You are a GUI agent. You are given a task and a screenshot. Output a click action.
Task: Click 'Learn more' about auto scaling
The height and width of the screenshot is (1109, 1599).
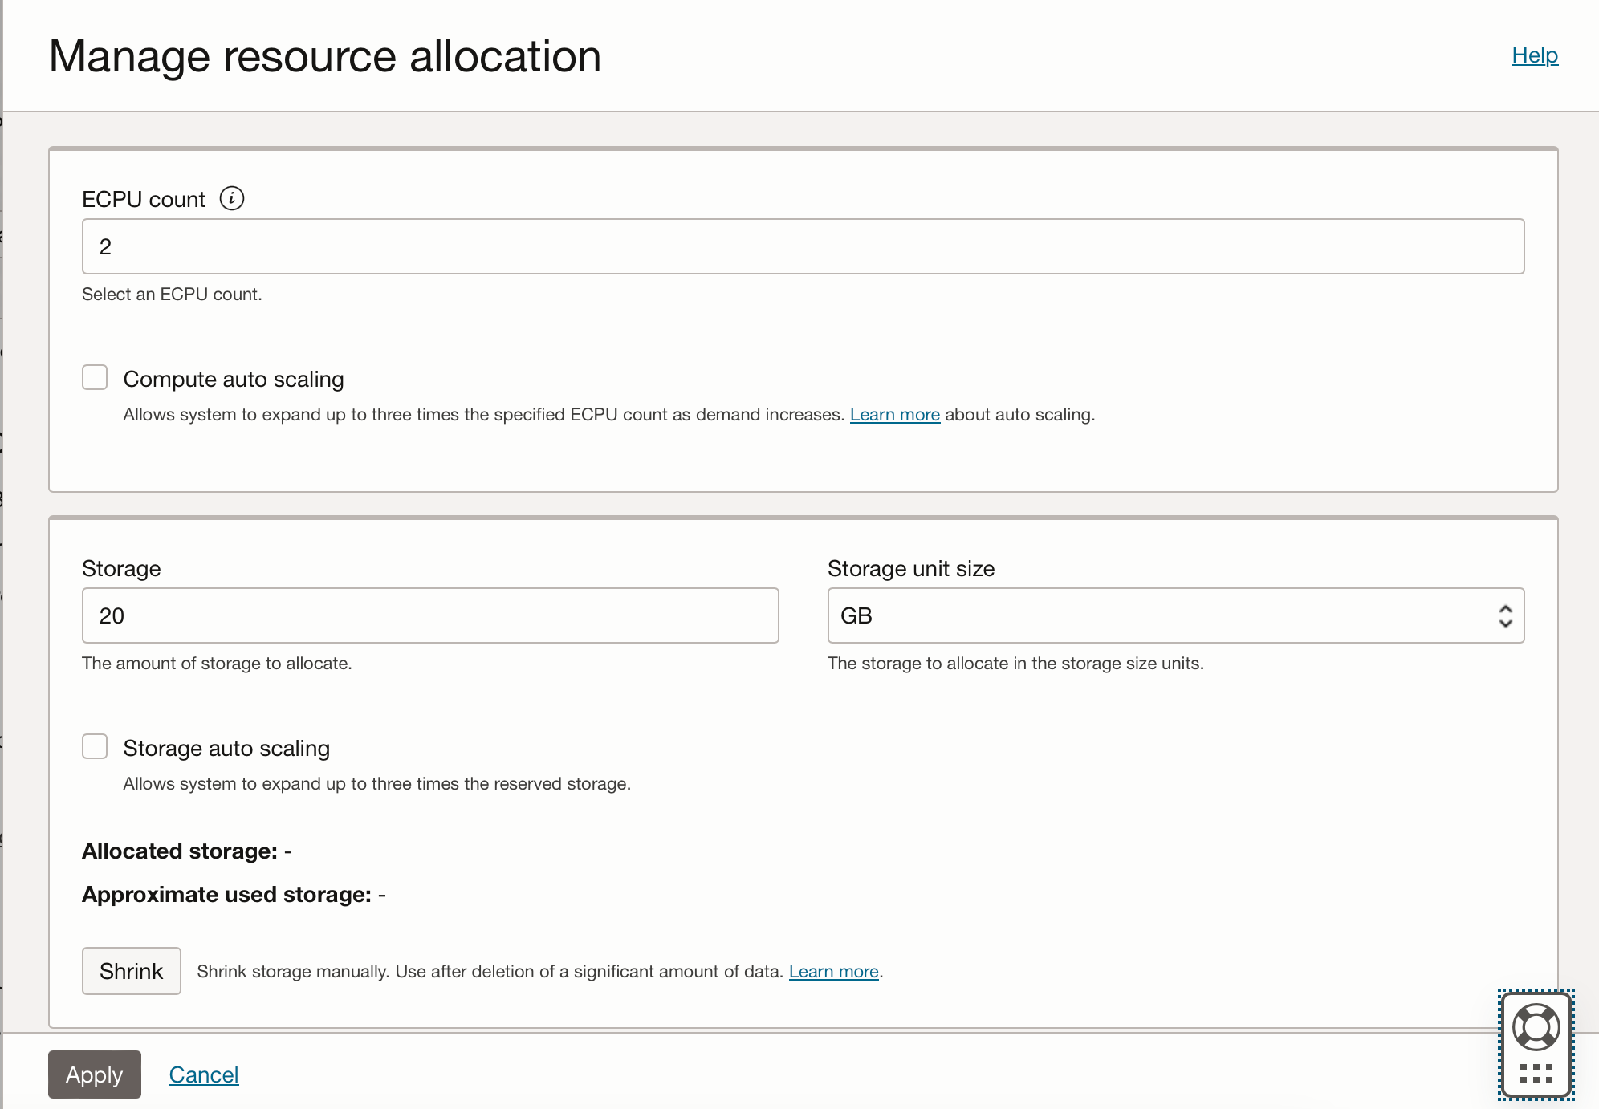click(x=895, y=414)
